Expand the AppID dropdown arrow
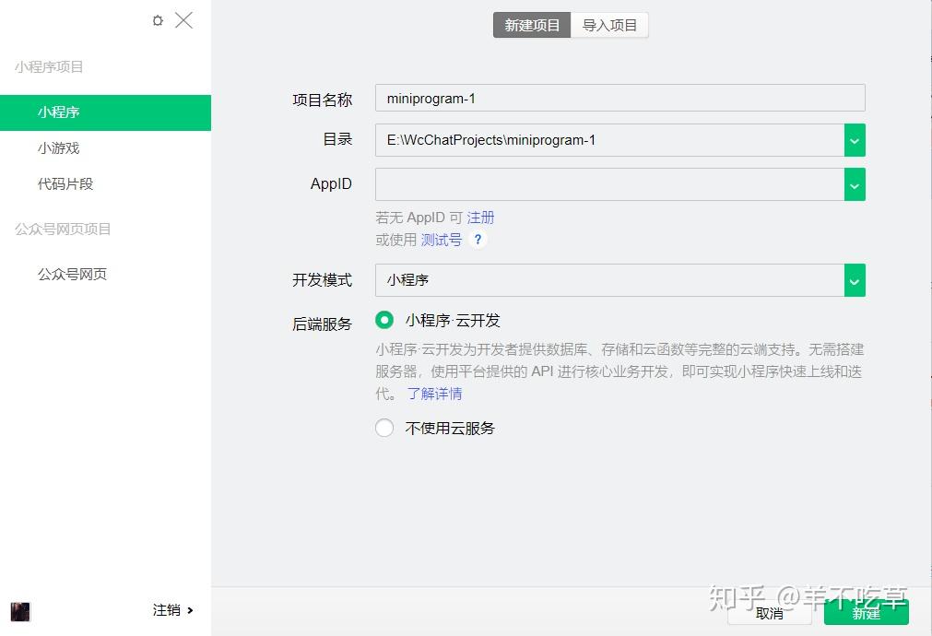This screenshot has height=636, width=932. [x=855, y=184]
